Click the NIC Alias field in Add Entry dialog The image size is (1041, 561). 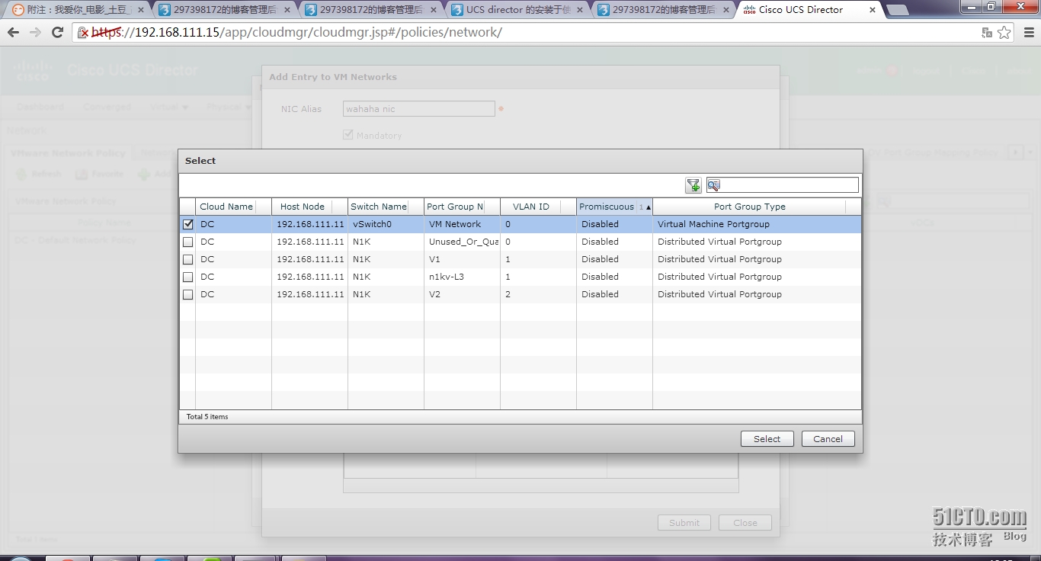pos(419,109)
